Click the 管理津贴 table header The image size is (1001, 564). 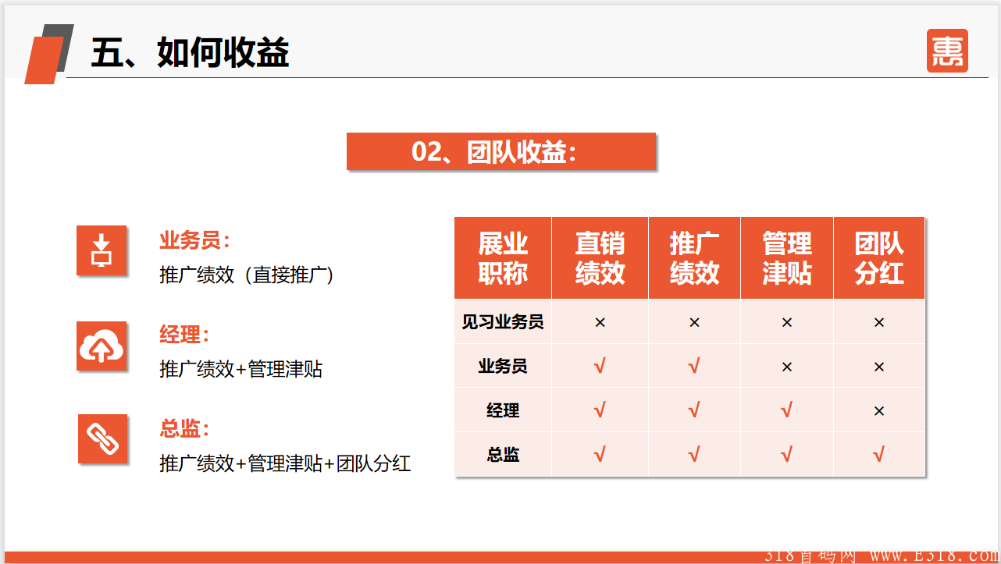click(x=787, y=258)
